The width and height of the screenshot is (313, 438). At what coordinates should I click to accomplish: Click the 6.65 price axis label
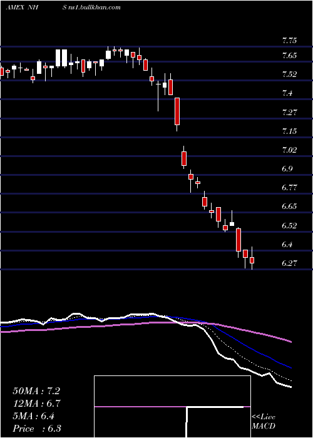(289, 206)
